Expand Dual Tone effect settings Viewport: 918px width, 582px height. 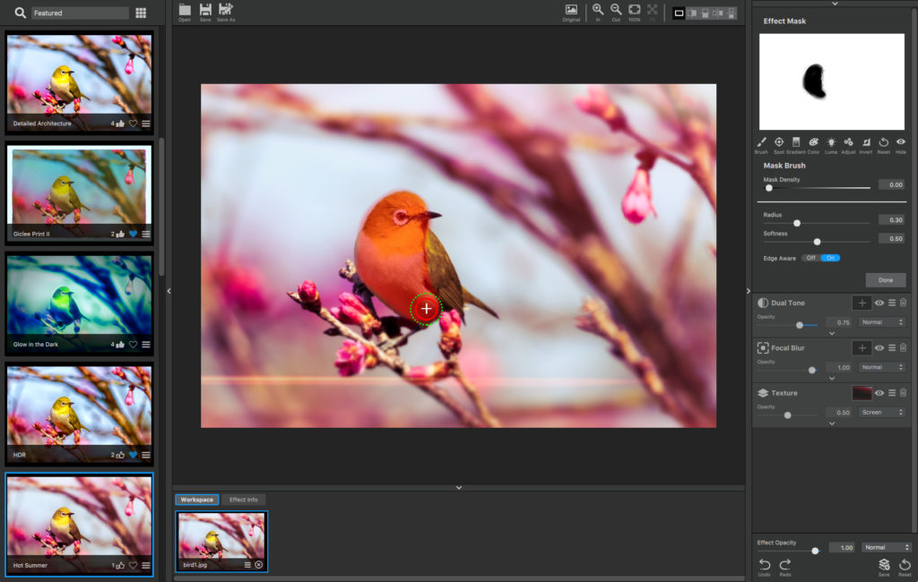pos(832,333)
